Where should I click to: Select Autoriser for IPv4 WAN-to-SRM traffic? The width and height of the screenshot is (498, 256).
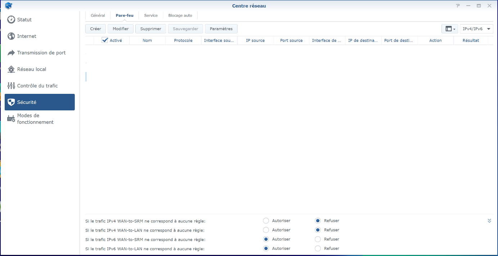coord(266,221)
